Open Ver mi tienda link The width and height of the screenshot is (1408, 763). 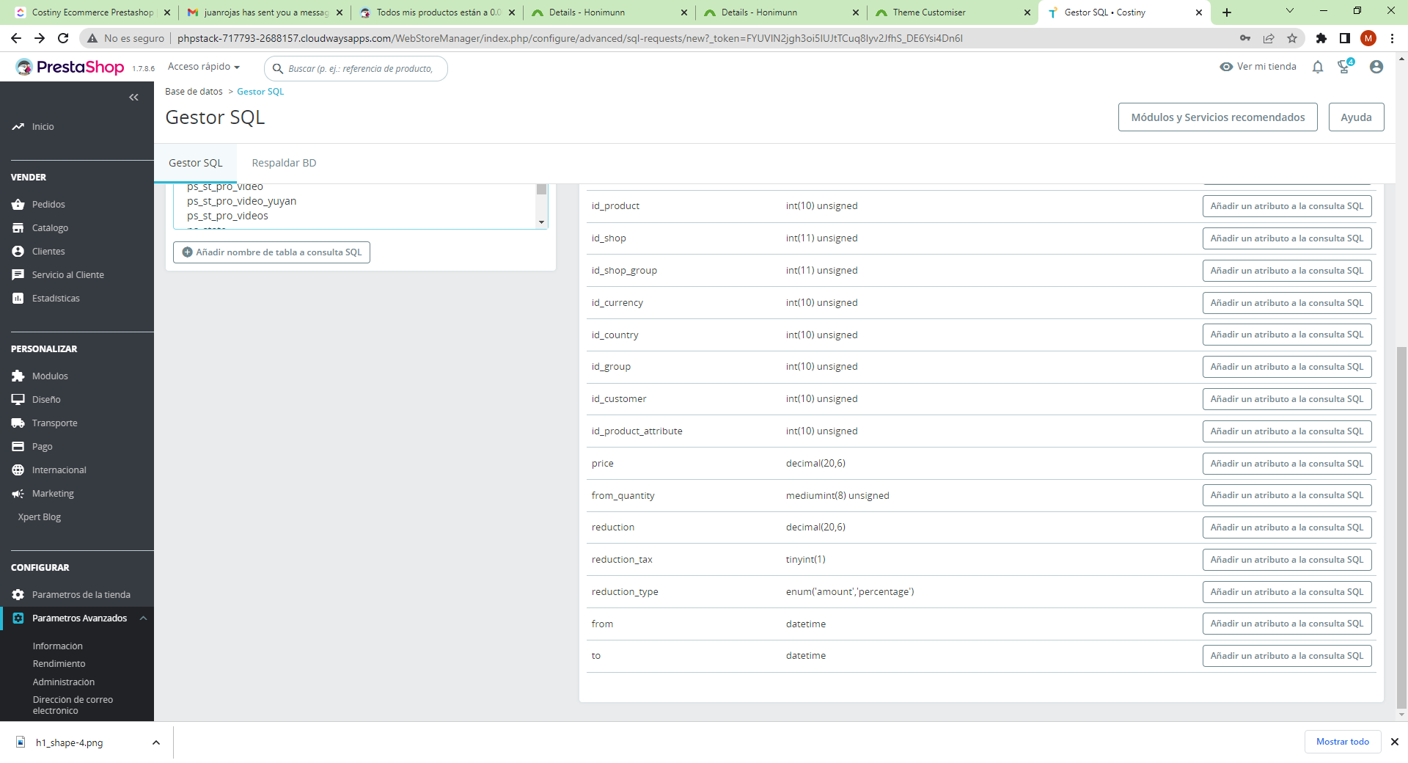1258,67
